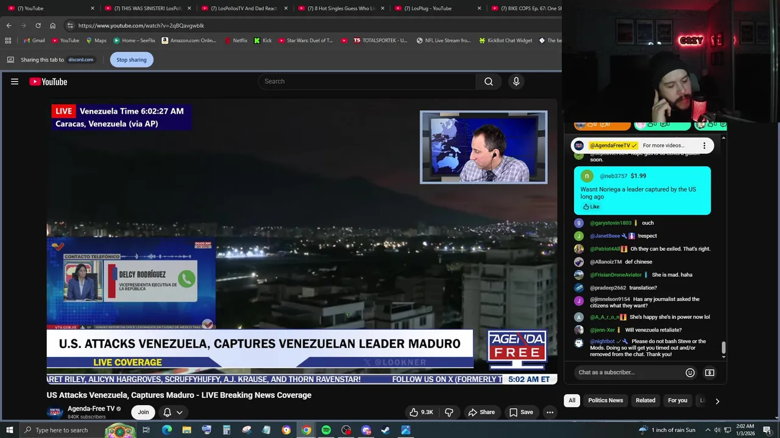Open Agenda-Free TV channel name link

pos(91,409)
